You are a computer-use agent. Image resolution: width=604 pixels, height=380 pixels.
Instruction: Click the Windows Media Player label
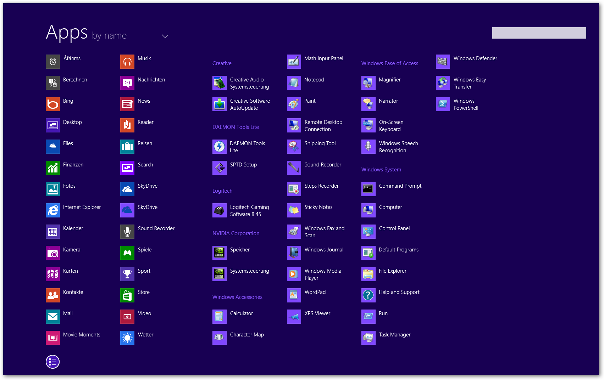[x=323, y=274]
